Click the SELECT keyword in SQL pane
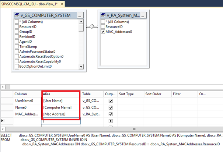 6,135
